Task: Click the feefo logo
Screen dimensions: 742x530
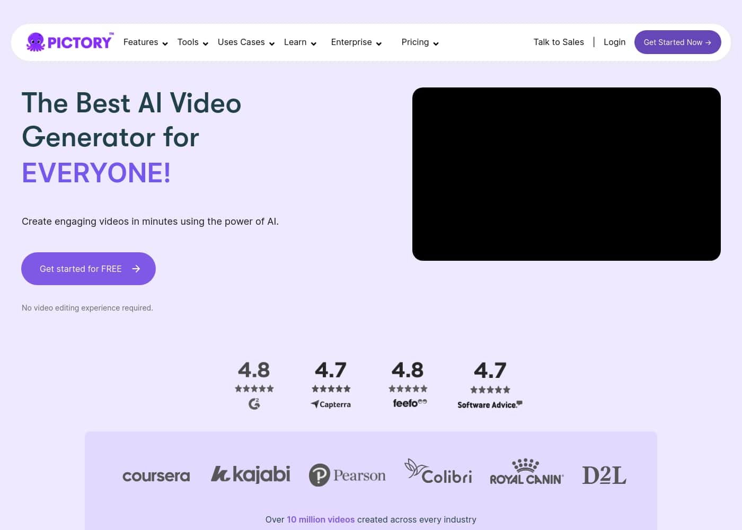Action: [410, 403]
